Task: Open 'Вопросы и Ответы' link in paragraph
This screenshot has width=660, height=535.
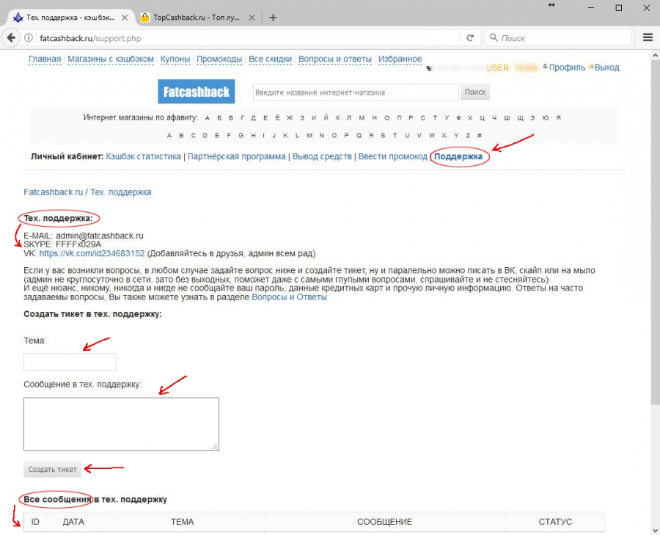Action: (289, 297)
